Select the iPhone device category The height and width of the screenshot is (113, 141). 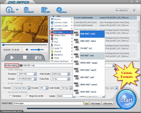(x=62, y=45)
